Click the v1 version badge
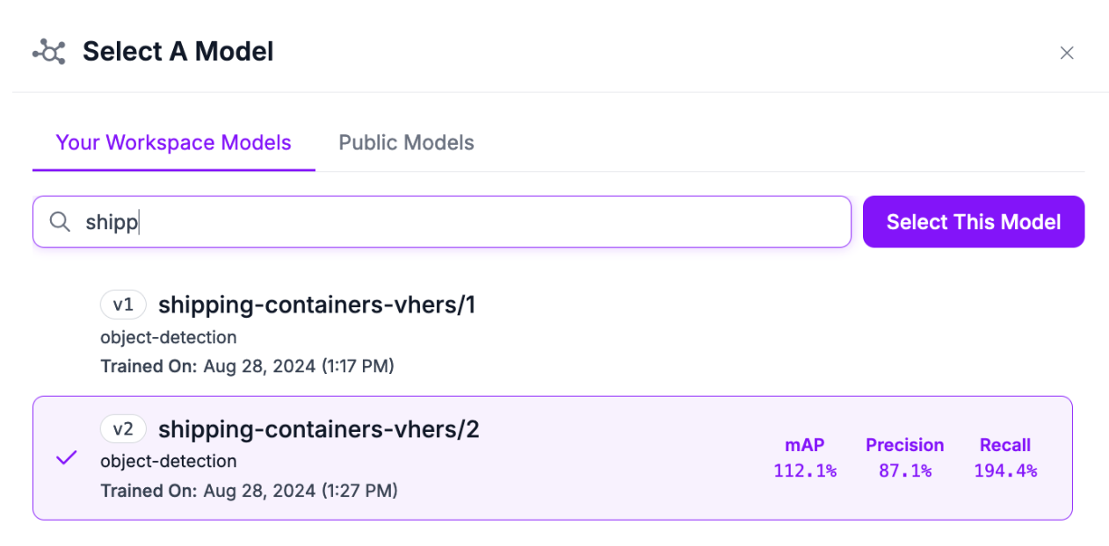 123,305
